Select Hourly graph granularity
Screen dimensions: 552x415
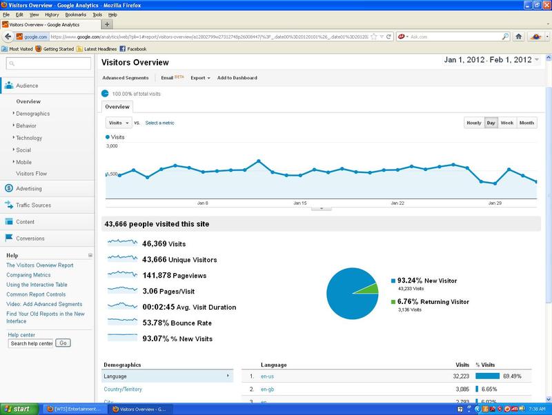click(474, 123)
